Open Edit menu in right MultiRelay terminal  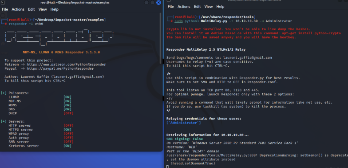(x=197, y=7)
